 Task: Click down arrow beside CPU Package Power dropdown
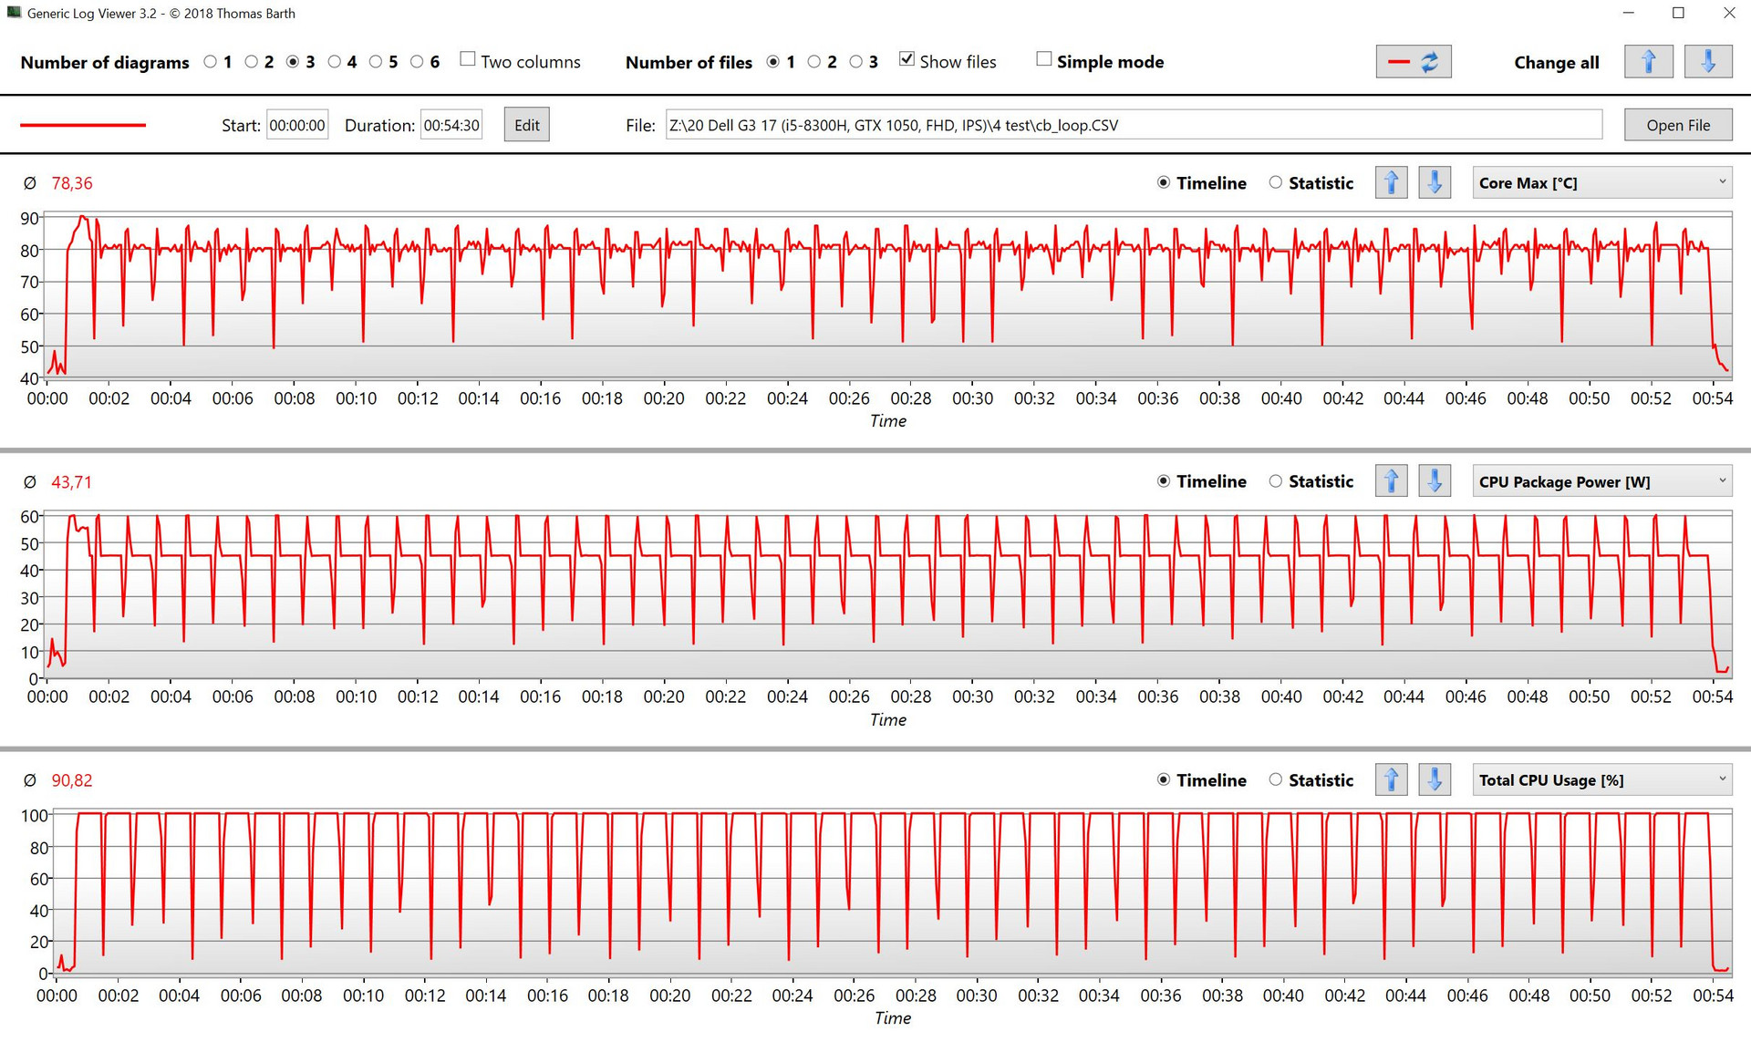tap(1434, 481)
